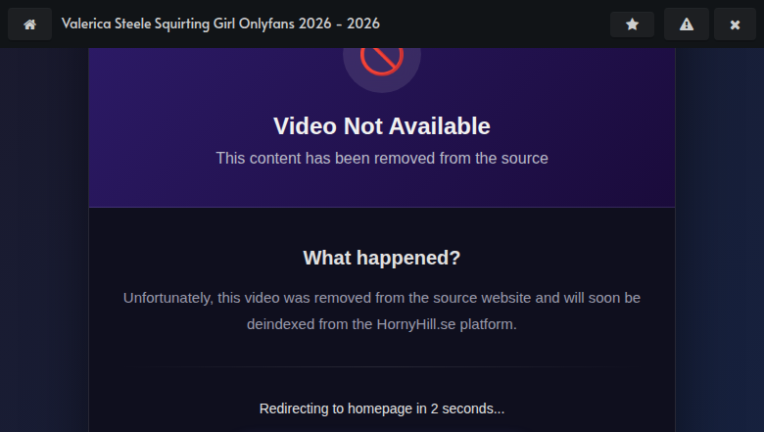This screenshot has width=764, height=432.
Task: Click the home icon in top bar
Action: tap(29, 24)
